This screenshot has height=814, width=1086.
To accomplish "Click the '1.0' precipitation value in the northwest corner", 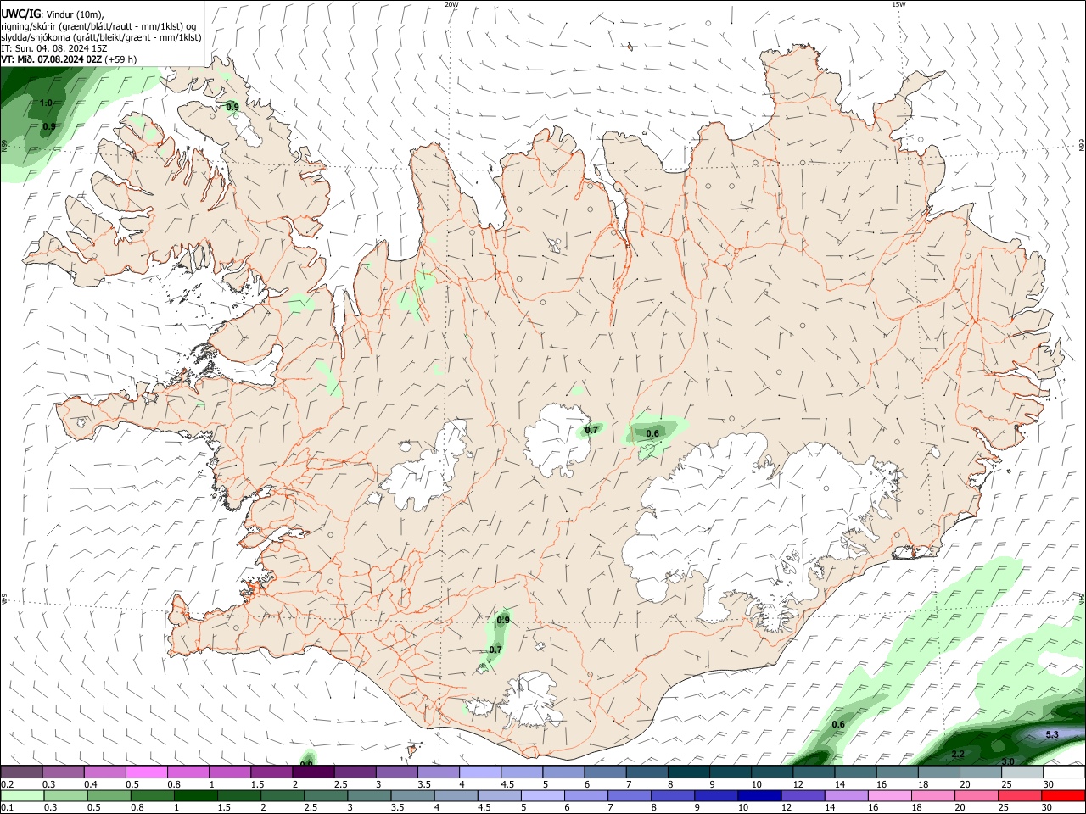I will click(x=47, y=103).
